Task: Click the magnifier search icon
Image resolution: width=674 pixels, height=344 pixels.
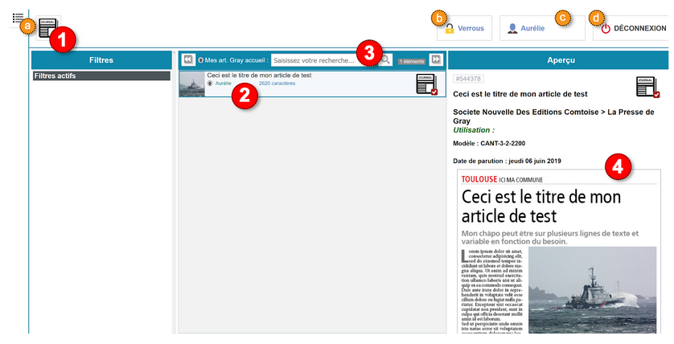Action: (385, 60)
